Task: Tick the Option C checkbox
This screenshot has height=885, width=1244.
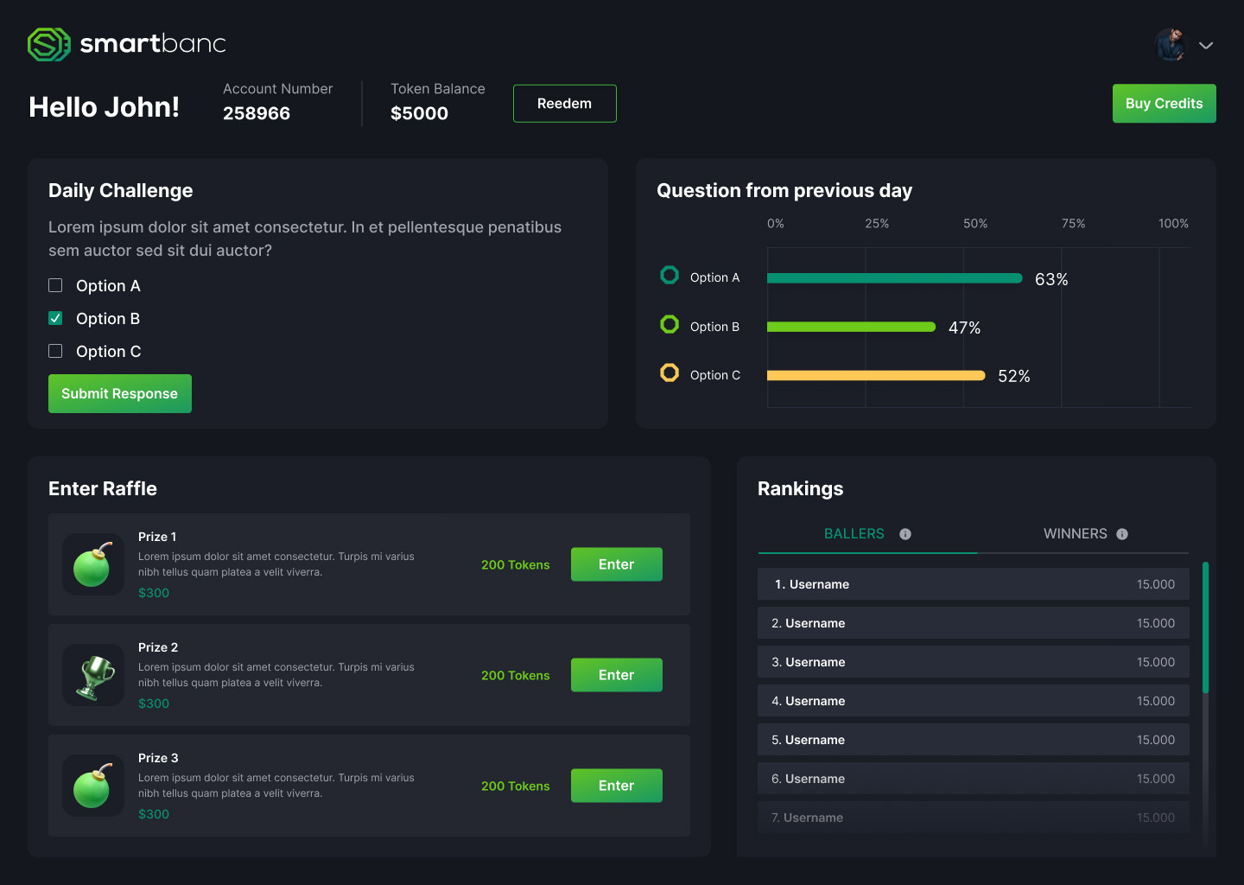Action: point(55,351)
